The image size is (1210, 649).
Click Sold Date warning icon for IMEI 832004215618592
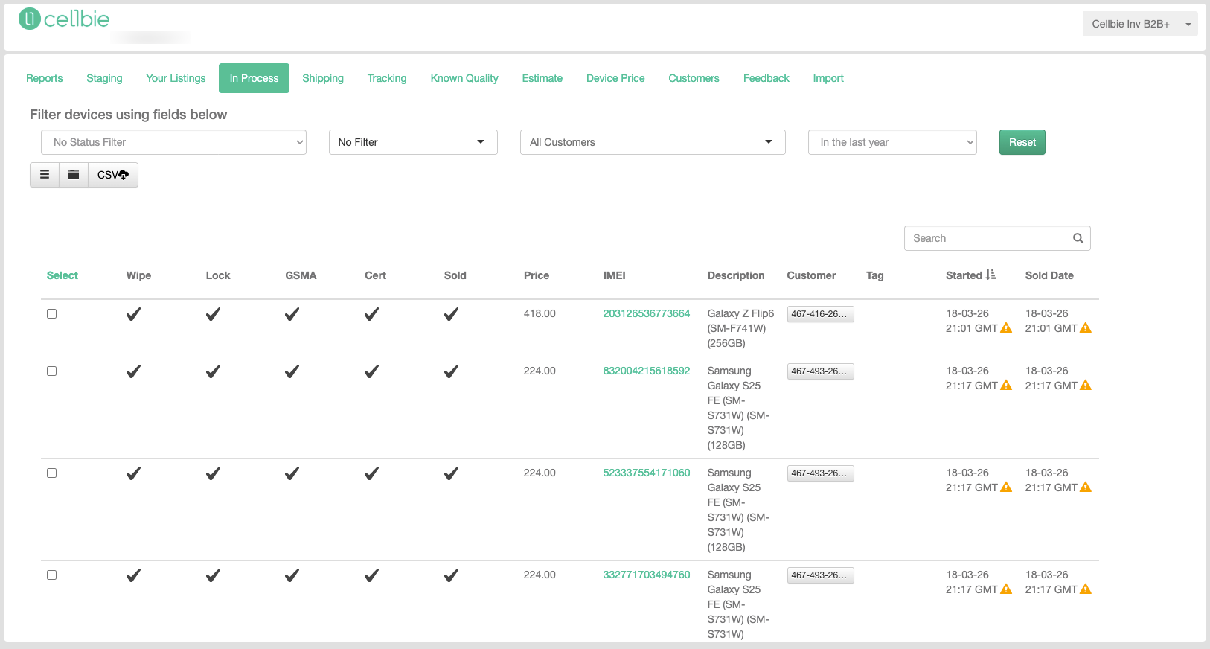(1086, 386)
